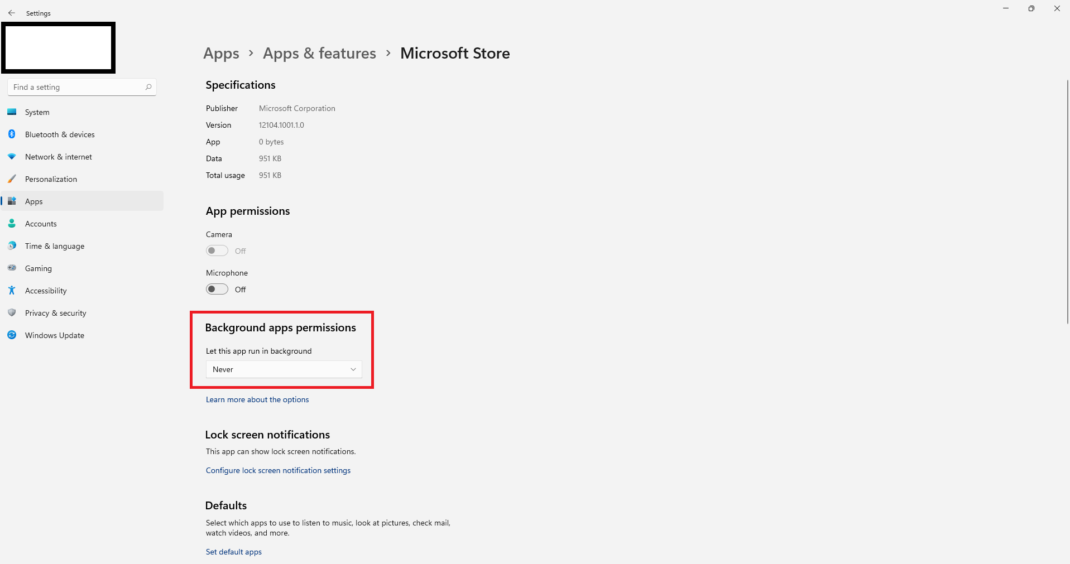Viewport: 1070px width, 564px height.
Task: Click the System monitor icon
Action: coord(12,112)
